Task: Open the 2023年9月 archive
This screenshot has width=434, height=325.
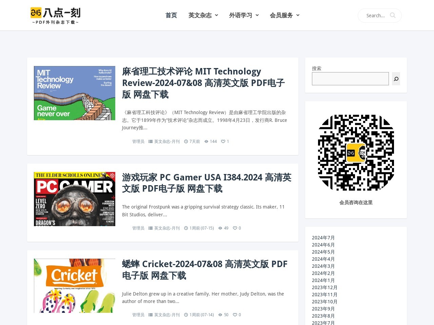Action: pyautogui.click(x=323, y=309)
